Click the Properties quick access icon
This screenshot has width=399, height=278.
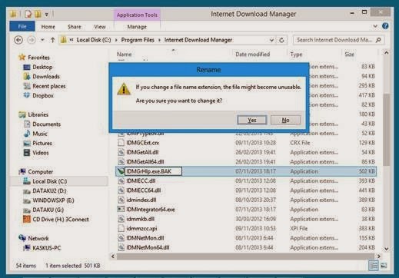pos(28,14)
